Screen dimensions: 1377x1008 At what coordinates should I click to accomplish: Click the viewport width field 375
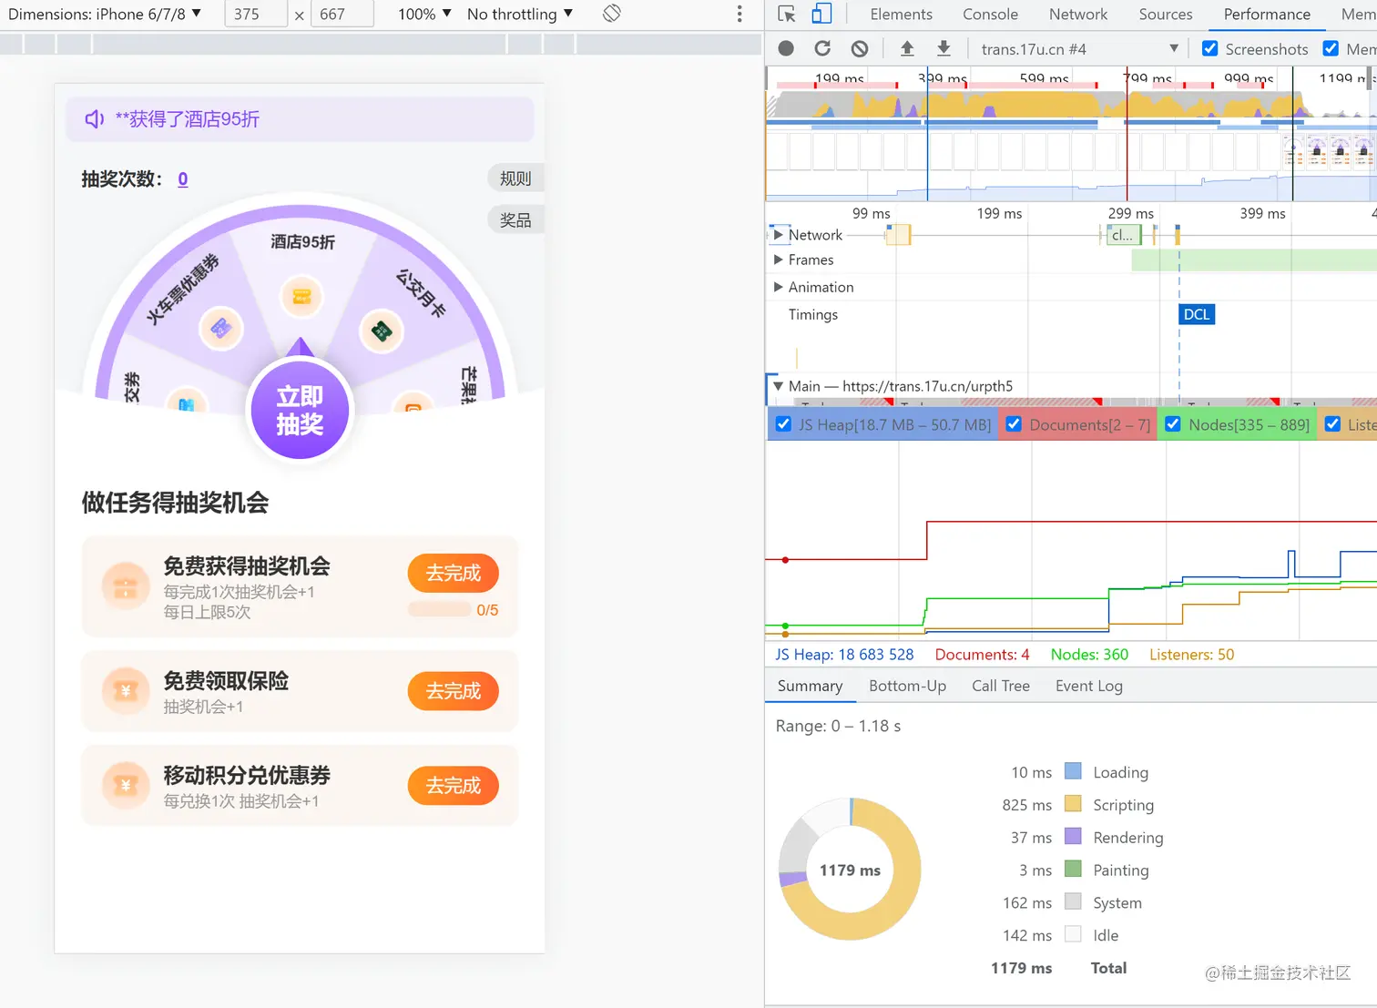[256, 14]
